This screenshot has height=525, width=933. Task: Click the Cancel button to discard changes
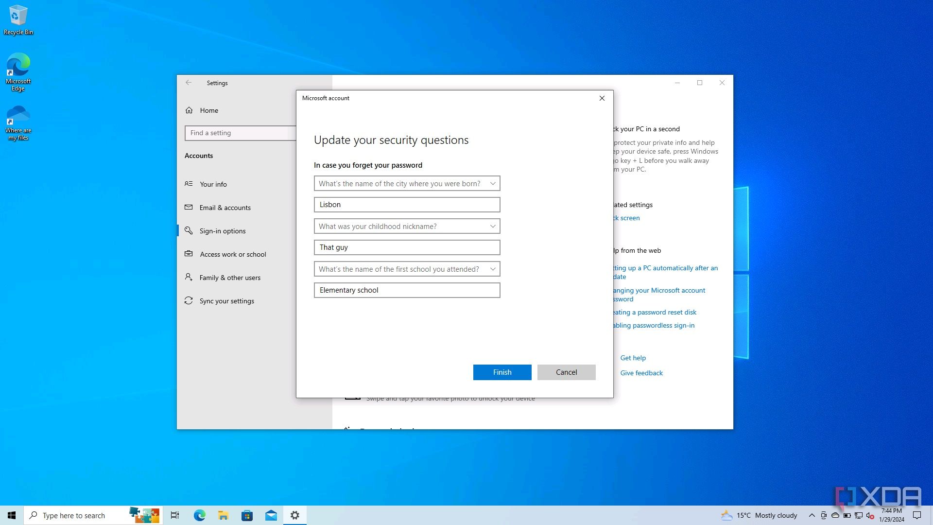567,372
